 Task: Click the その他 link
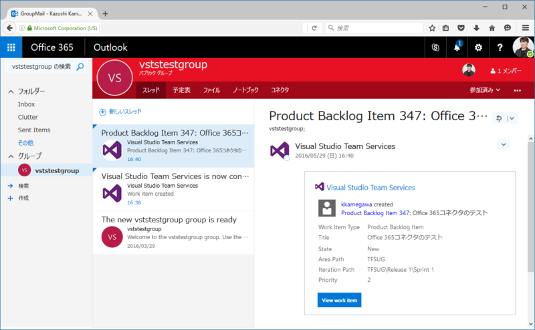click(x=25, y=143)
